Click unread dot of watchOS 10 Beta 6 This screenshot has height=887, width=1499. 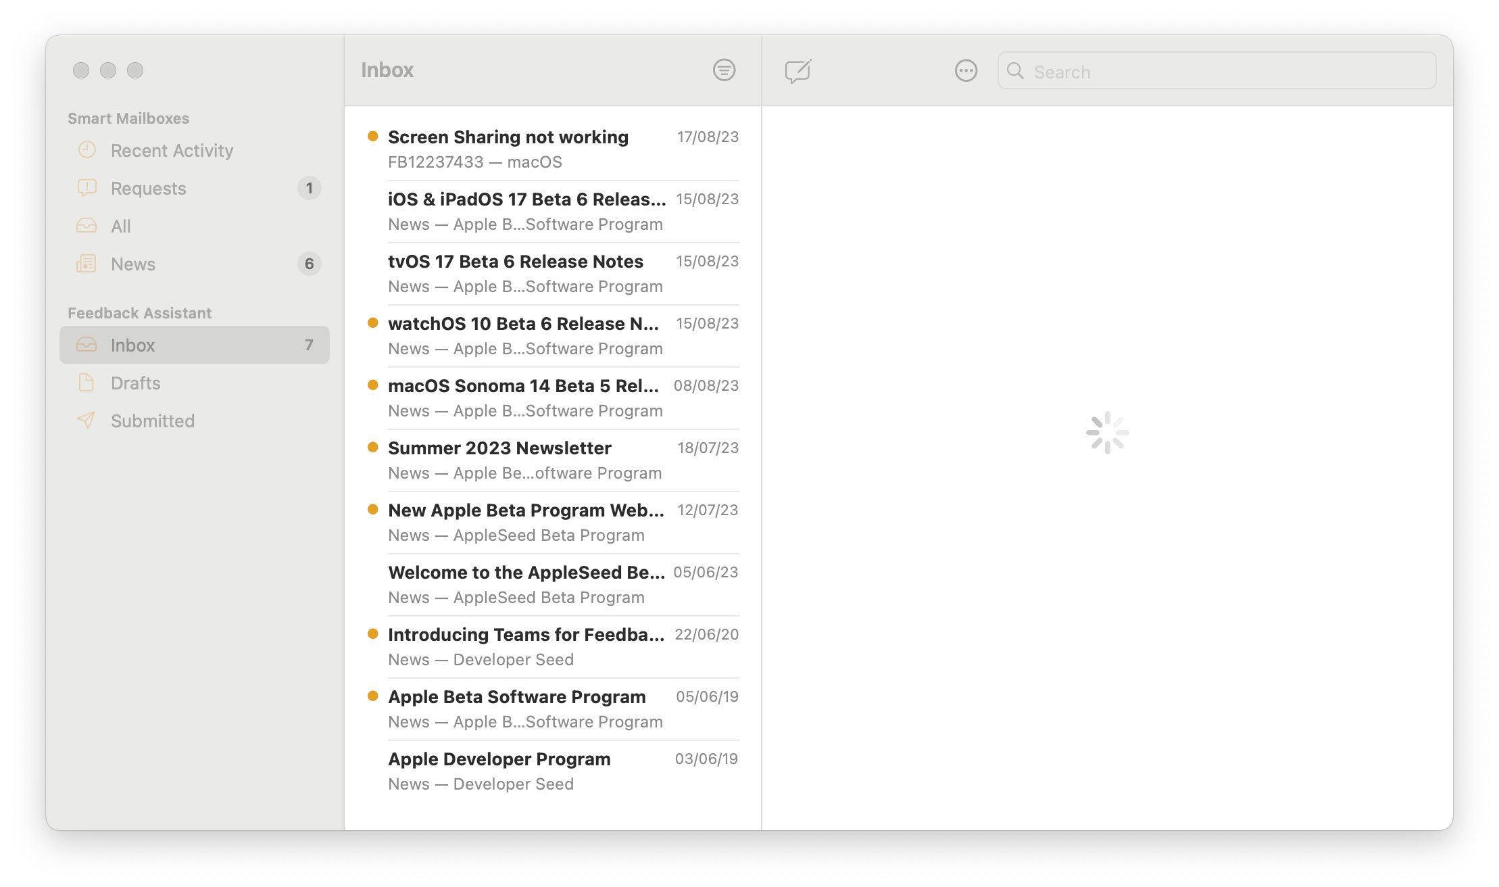[372, 323]
